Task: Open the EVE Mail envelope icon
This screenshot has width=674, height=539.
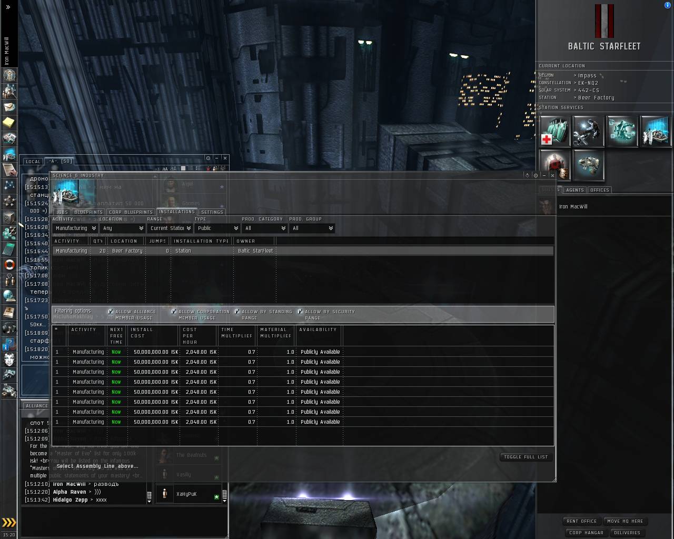Action: [9, 107]
